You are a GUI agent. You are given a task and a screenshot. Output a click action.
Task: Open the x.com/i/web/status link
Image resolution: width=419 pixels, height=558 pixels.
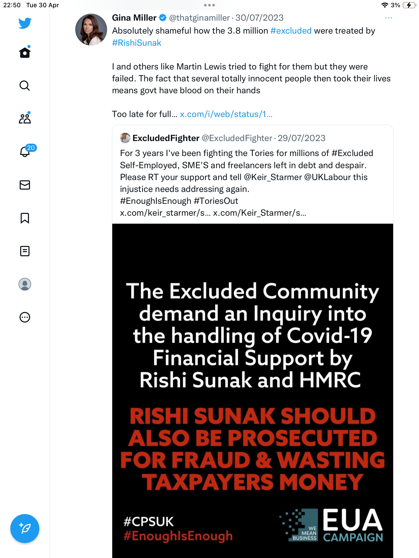226,114
